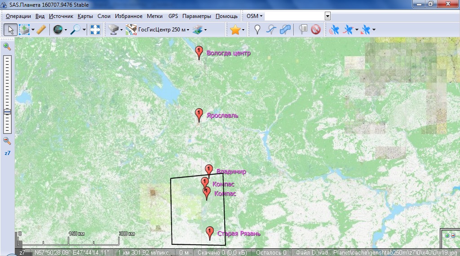Open the Операции menu
The width and height of the screenshot is (460, 256).
tap(18, 16)
